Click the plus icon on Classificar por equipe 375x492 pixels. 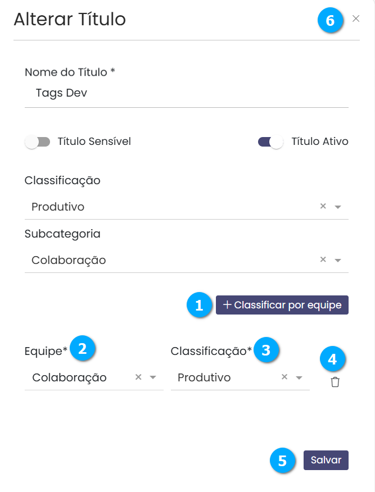pyautogui.click(x=227, y=304)
